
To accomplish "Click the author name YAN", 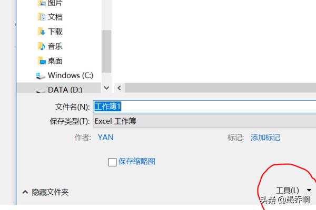I will [x=106, y=138].
